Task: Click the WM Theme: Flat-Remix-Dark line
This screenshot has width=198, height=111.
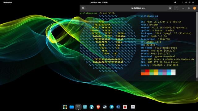Action: [x=159, y=48]
